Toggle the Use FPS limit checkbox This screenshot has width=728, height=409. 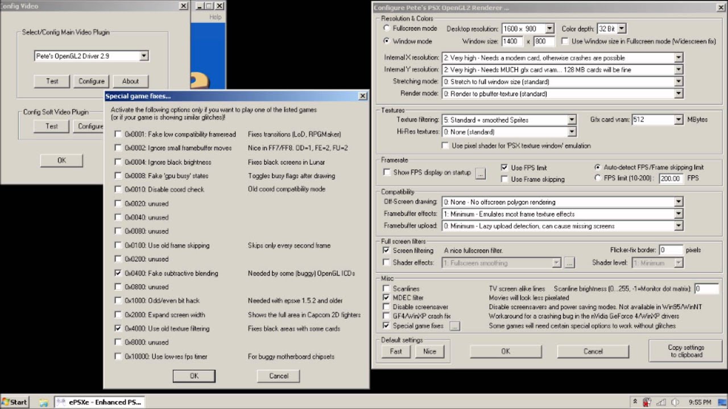[x=504, y=168]
